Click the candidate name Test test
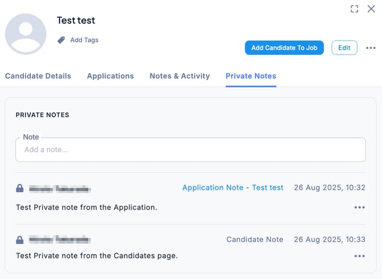382x279 pixels. [75, 21]
